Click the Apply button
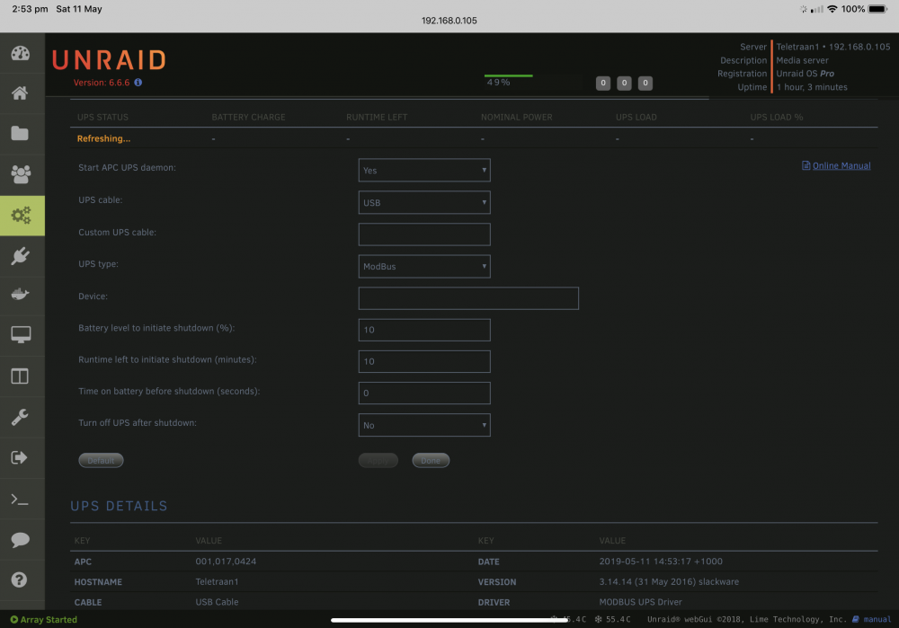 point(378,460)
